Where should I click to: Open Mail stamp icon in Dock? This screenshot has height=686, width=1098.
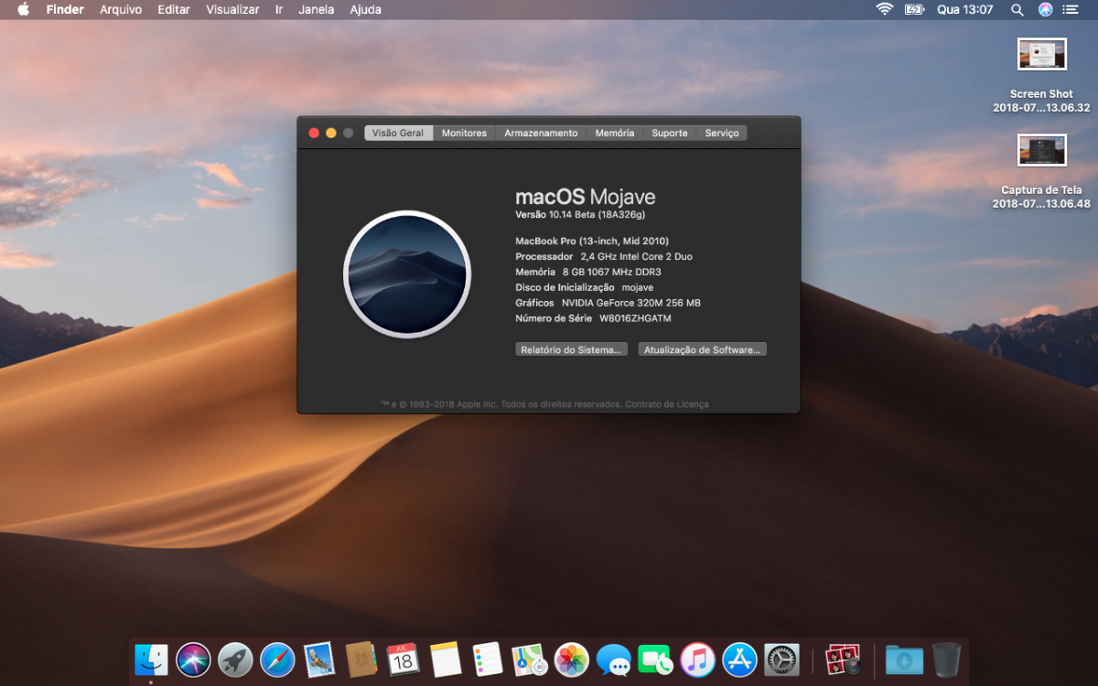319,659
